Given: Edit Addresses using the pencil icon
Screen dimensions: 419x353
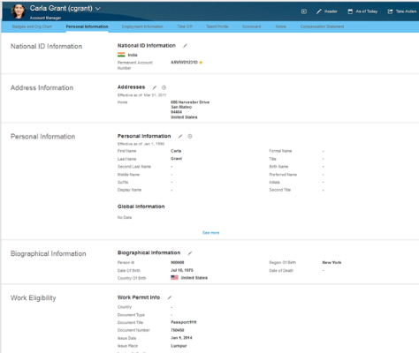Looking at the screenshot, I should click(155, 87).
